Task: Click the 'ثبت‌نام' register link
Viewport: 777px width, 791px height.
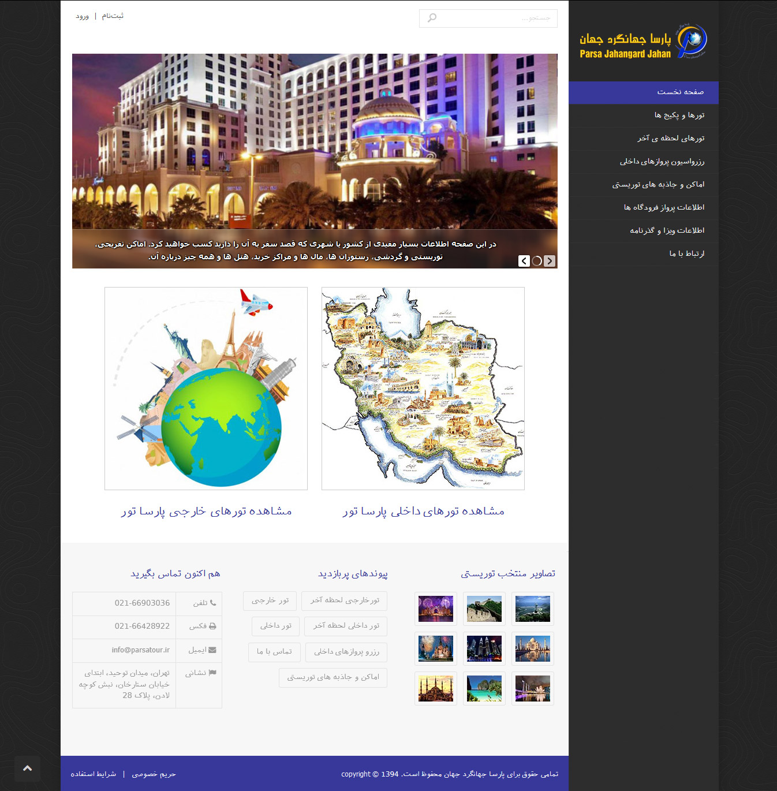Action: click(113, 16)
